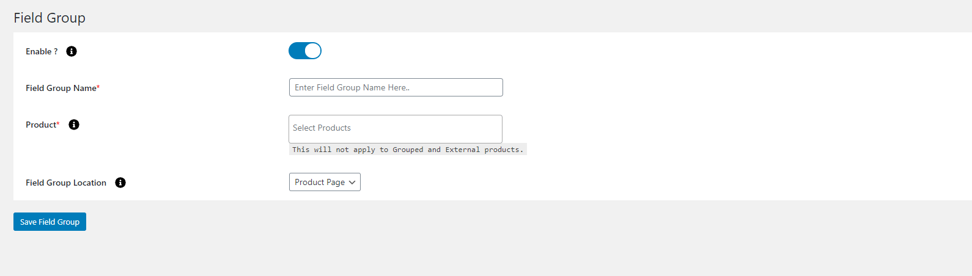
Task: Expand the Product Page location dropdown
Action: pyautogui.click(x=324, y=182)
